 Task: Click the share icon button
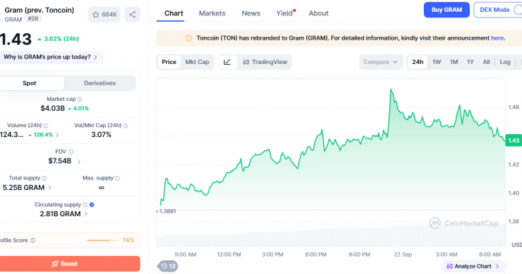132,15
